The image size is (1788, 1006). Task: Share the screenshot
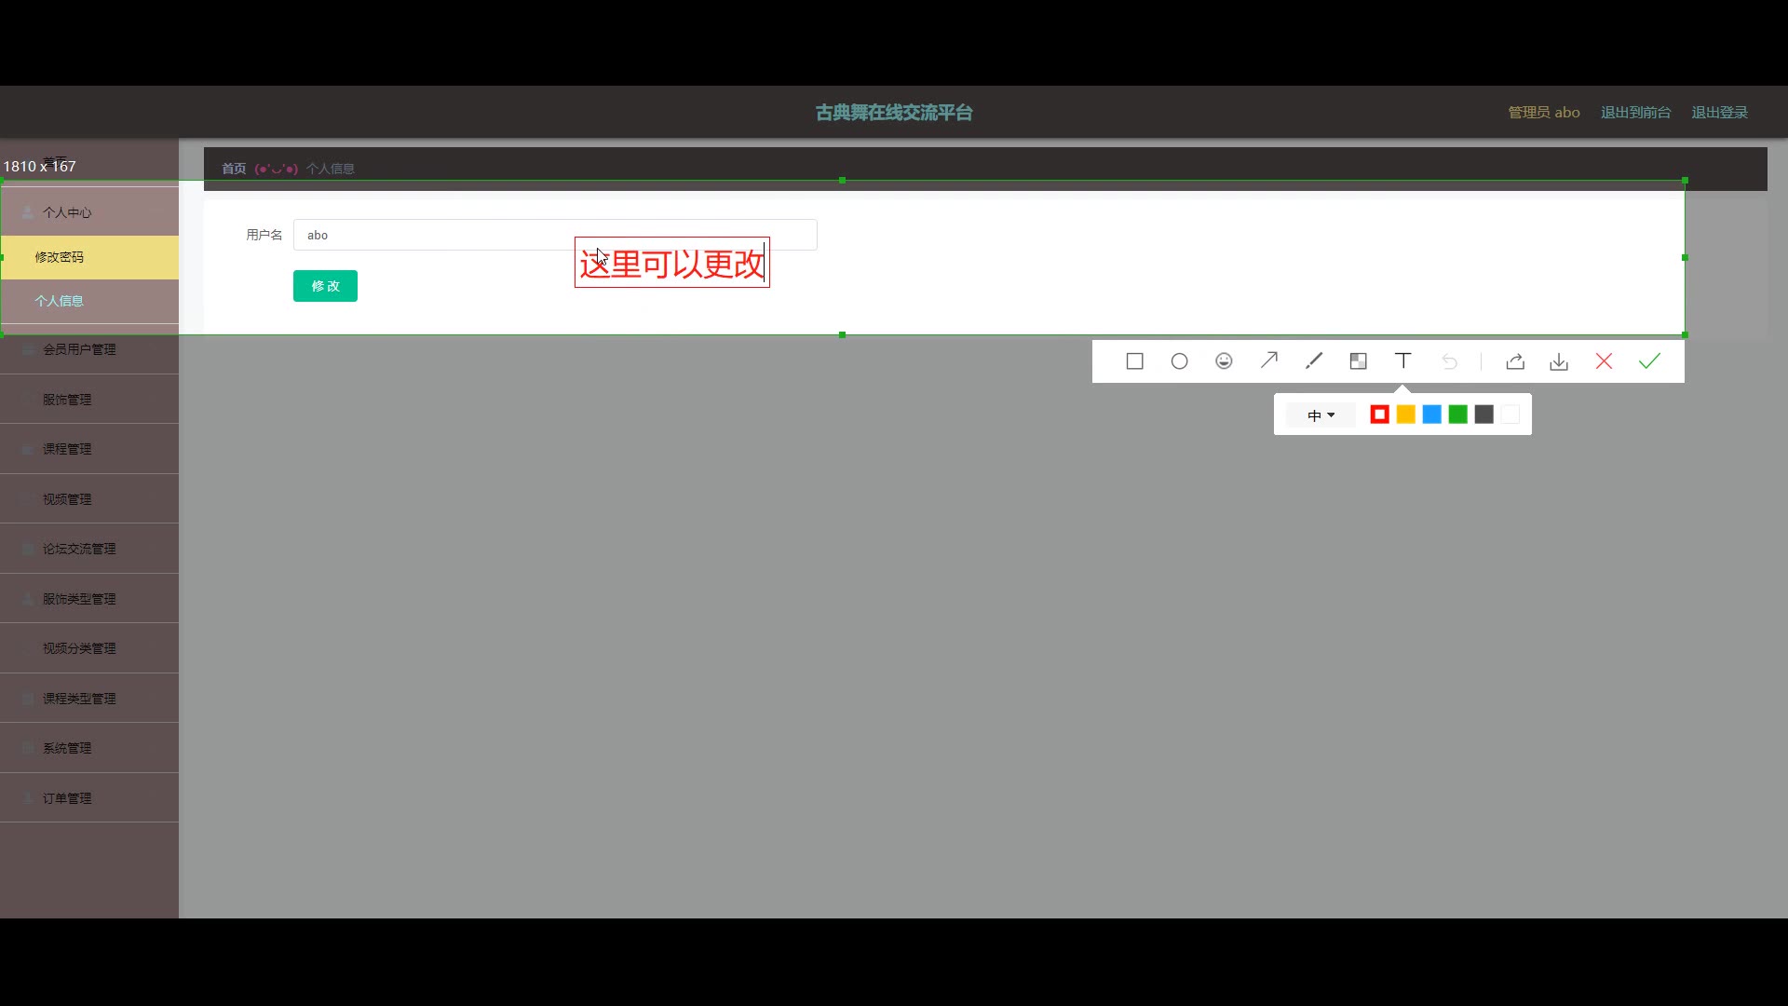tap(1515, 361)
